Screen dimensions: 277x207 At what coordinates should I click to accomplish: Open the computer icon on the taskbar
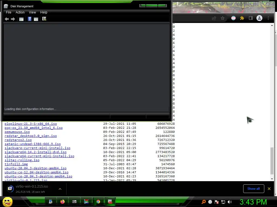pos(51,202)
